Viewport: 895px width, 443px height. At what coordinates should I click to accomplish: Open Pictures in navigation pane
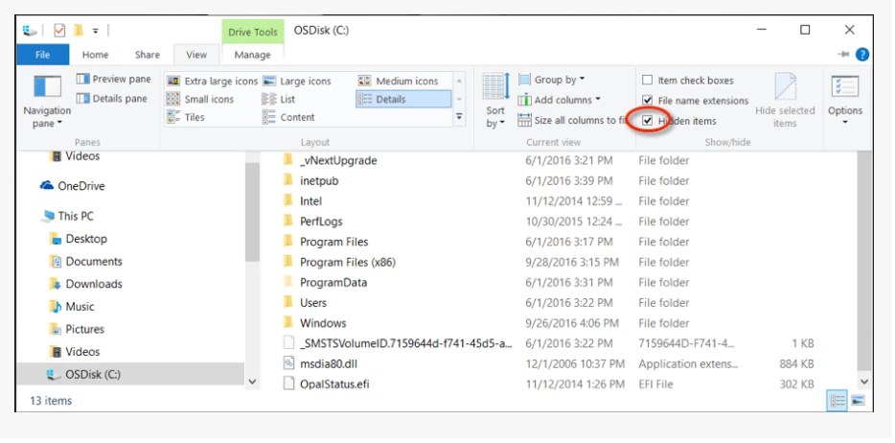[x=84, y=330]
